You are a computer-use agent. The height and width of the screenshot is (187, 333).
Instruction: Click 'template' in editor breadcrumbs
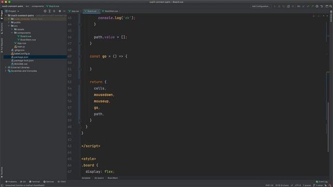[x=86, y=178]
